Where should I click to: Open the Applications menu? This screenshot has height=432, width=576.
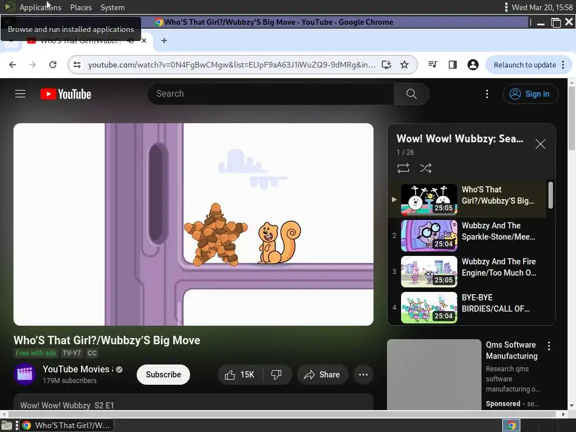pyautogui.click(x=40, y=7)
